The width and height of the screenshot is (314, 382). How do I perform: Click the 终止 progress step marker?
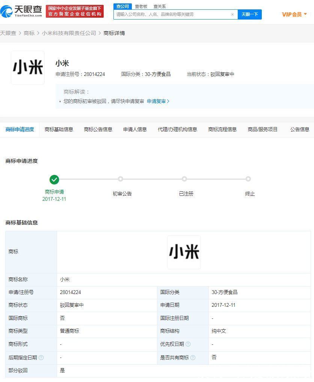click(248, 179)
